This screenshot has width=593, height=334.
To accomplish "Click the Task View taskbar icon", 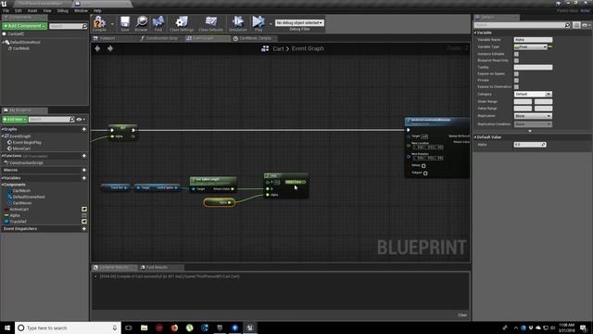I will 129,328.
